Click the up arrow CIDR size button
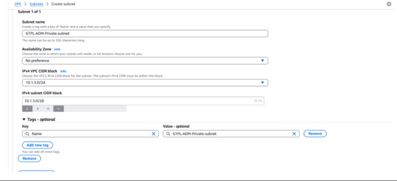397x181 pixels. [x=48, y=109]
